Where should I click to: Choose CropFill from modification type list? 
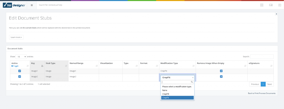coord(177,94)
